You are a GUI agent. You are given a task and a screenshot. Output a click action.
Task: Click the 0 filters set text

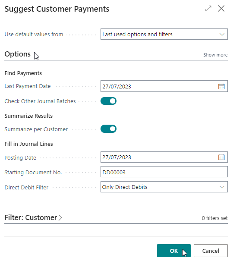pyautogui.click(x=214, y=218)
